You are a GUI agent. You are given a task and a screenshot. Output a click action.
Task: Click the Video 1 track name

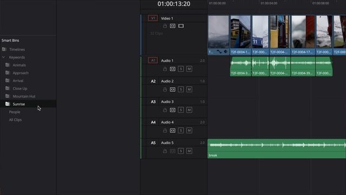167,18
